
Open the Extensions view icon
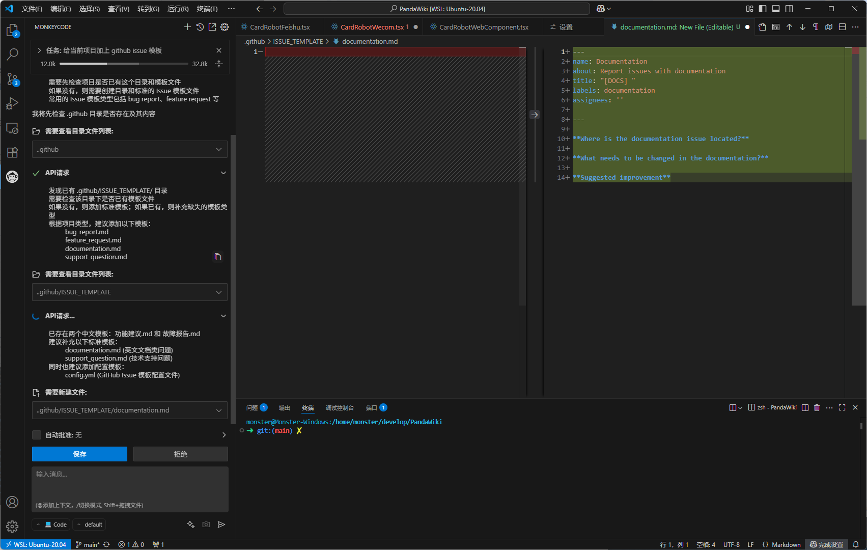[12, 152]
